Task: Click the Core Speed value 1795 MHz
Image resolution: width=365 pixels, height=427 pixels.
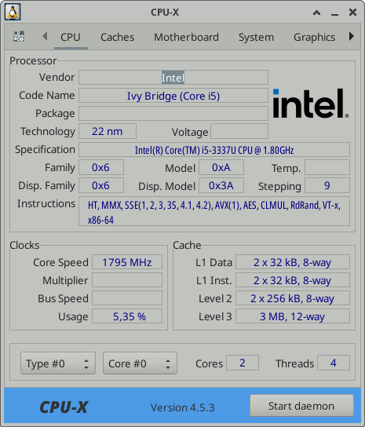Action: 127,262
